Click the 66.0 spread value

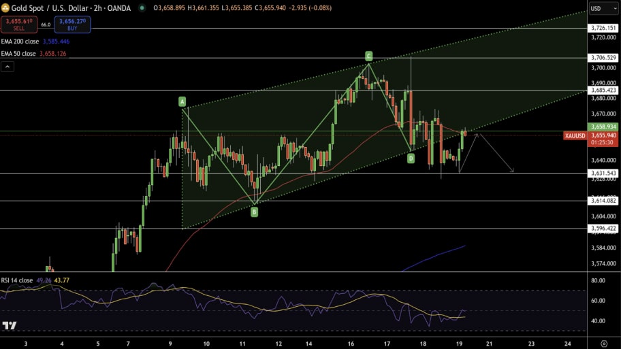click(46, 24)
